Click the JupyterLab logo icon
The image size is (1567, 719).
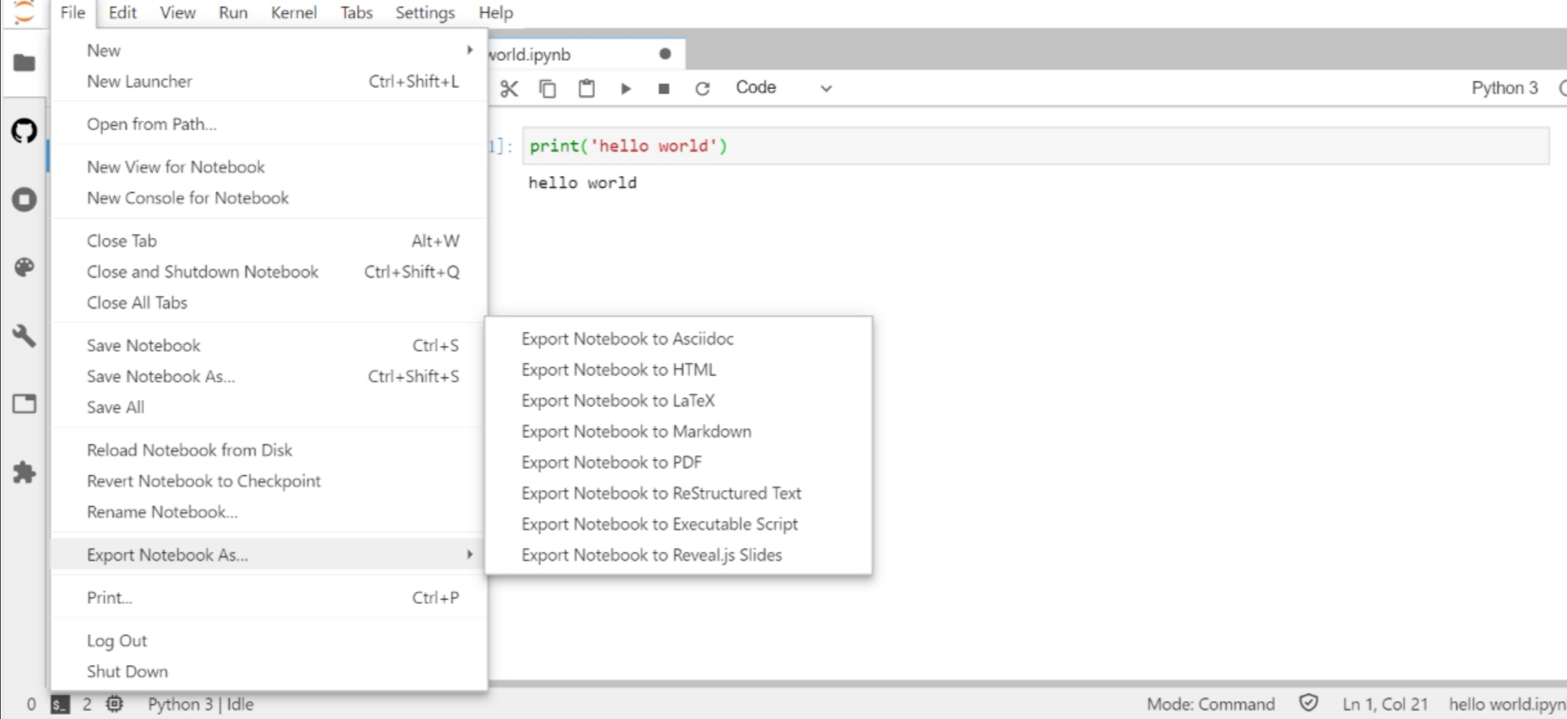coord(24,13)
